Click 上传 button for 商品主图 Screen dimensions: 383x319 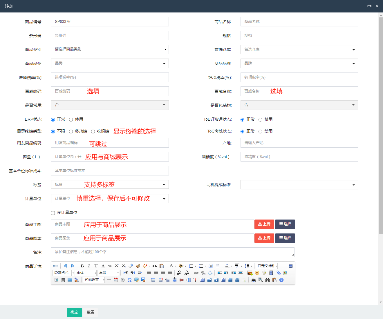pyautogui.click(x=264, y=224)
